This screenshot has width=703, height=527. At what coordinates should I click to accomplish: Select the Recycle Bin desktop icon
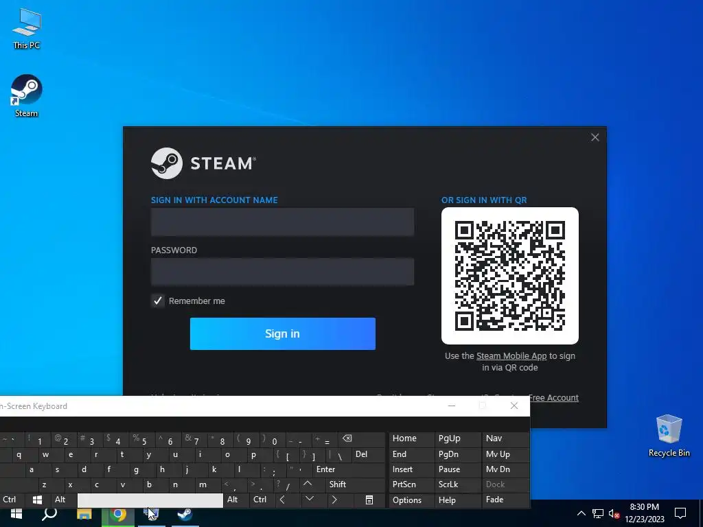(x=669, y=436)
